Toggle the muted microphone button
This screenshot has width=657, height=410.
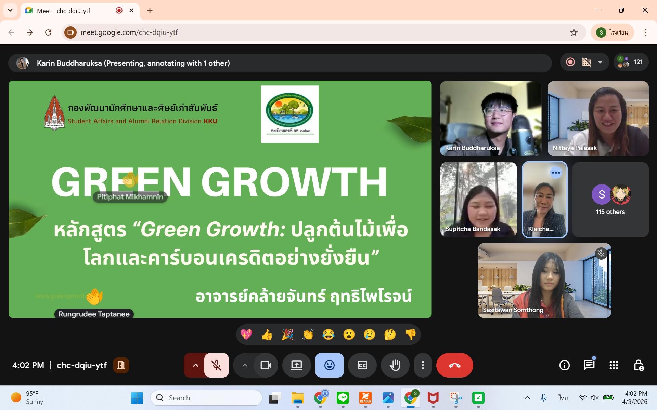click(216, 365)
